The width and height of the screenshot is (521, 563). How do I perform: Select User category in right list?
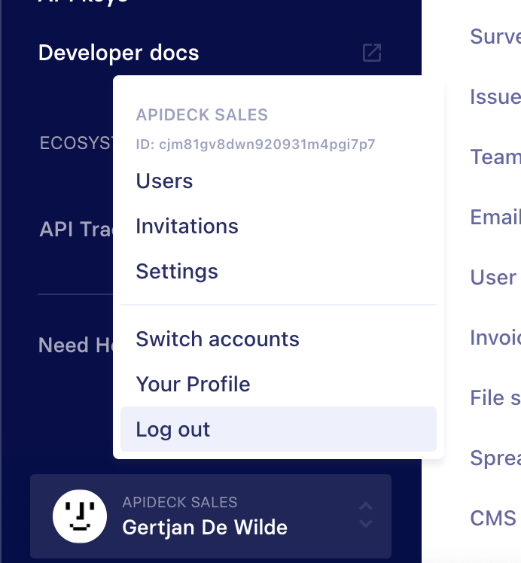pos(493,277)
